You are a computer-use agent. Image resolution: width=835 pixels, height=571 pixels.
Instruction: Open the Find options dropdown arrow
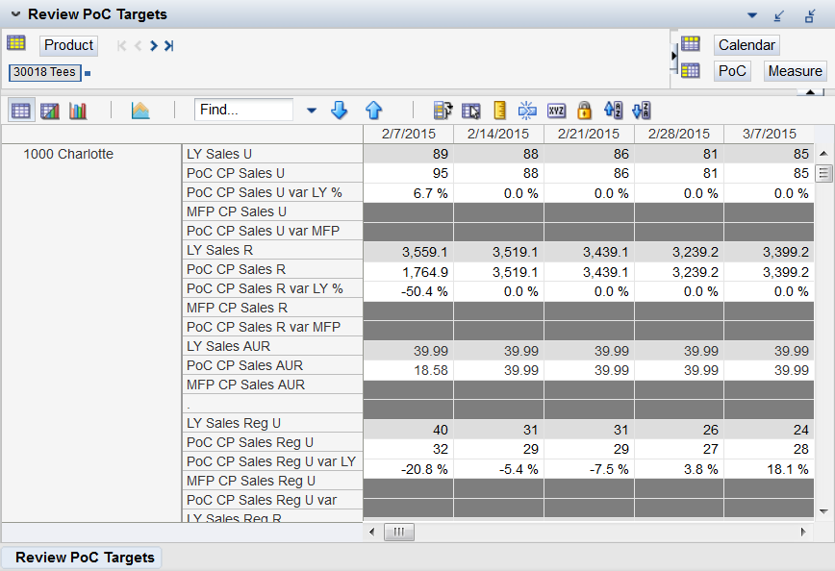click(x=311, y=111)
